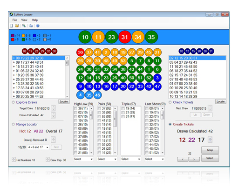This screenshot has width=238, height=186.
Task: Click orange ball 26 in number grid
Action: click(81, 61)
